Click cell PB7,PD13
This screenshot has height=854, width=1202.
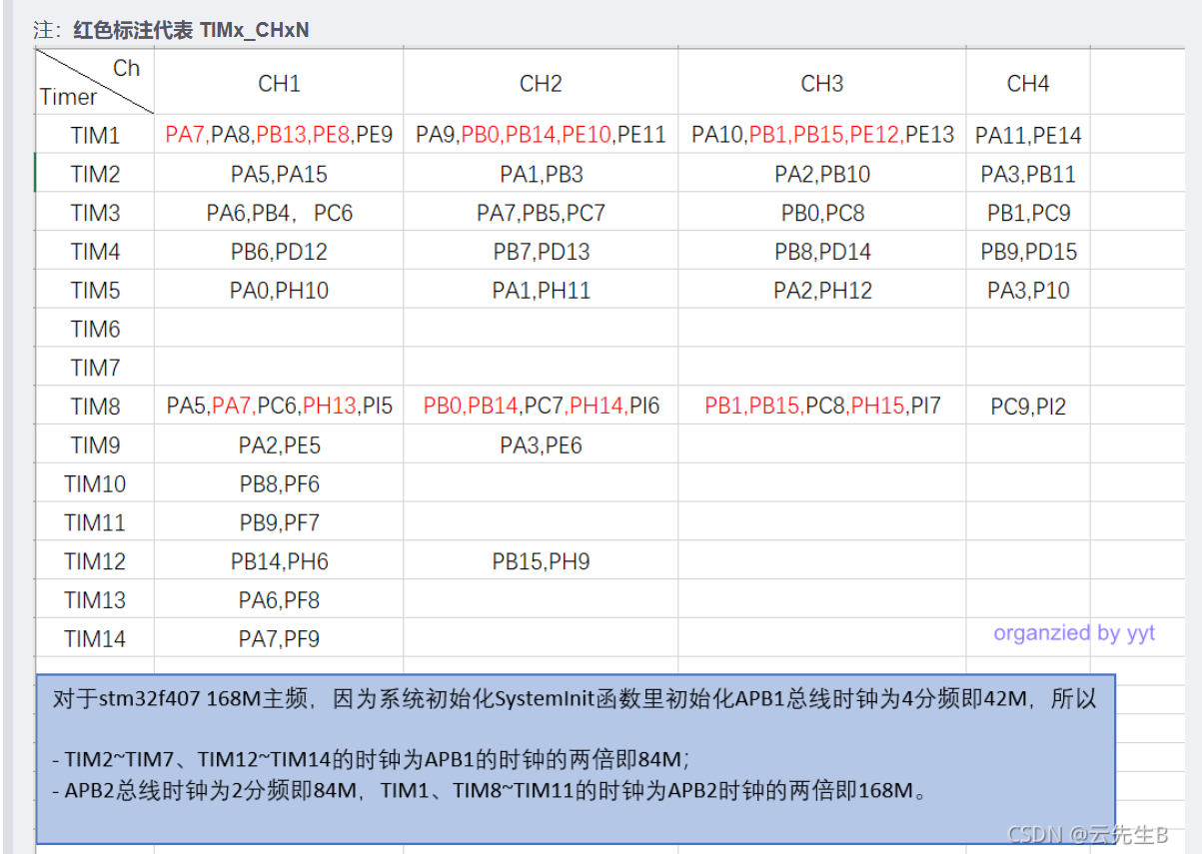(x=541, y=252)
